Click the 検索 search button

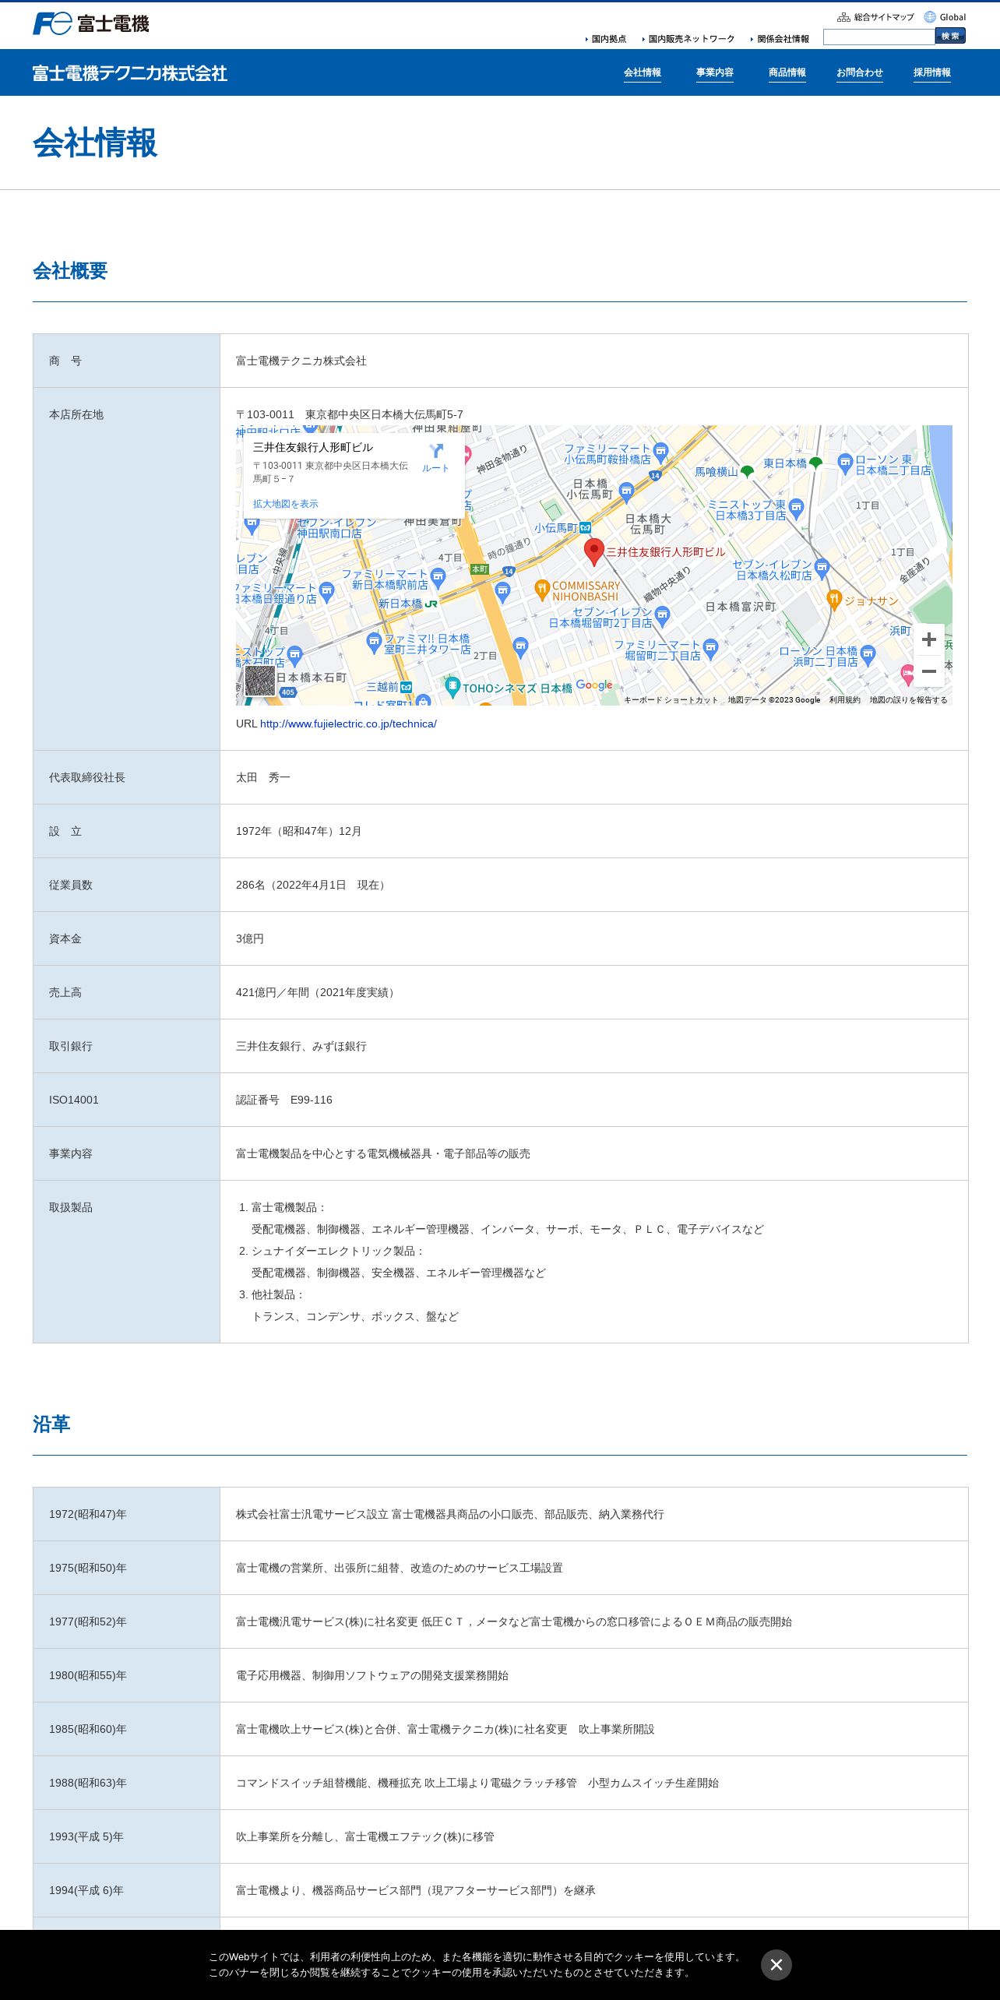(950, 36)
